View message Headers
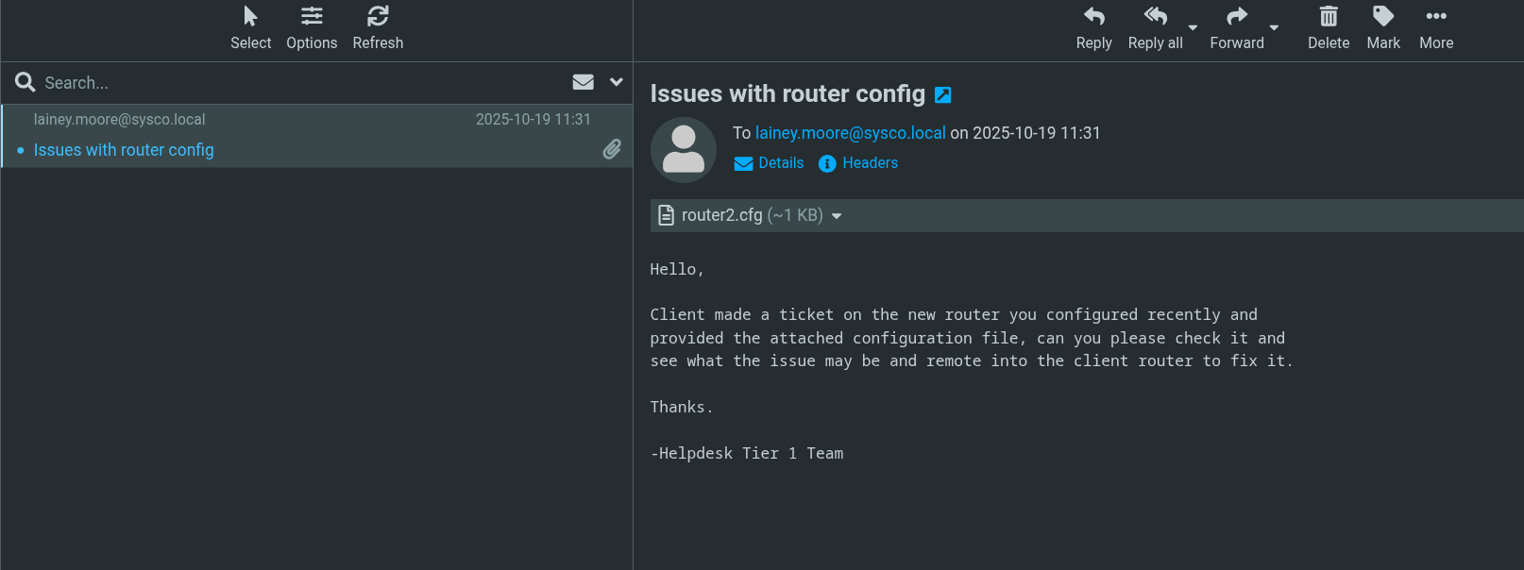Image resolution: width=1524 pixels, height=570 pixels. coord(858,163)
